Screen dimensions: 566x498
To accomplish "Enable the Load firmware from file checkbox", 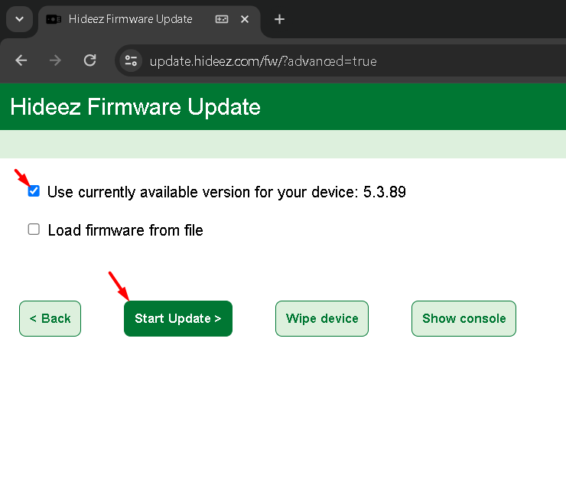I will (x=34, y=229).
